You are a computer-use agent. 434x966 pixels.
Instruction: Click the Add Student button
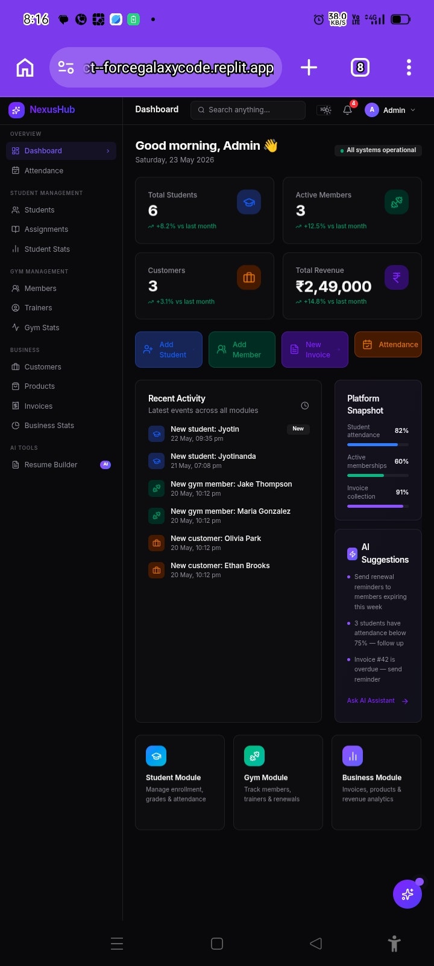169,350
